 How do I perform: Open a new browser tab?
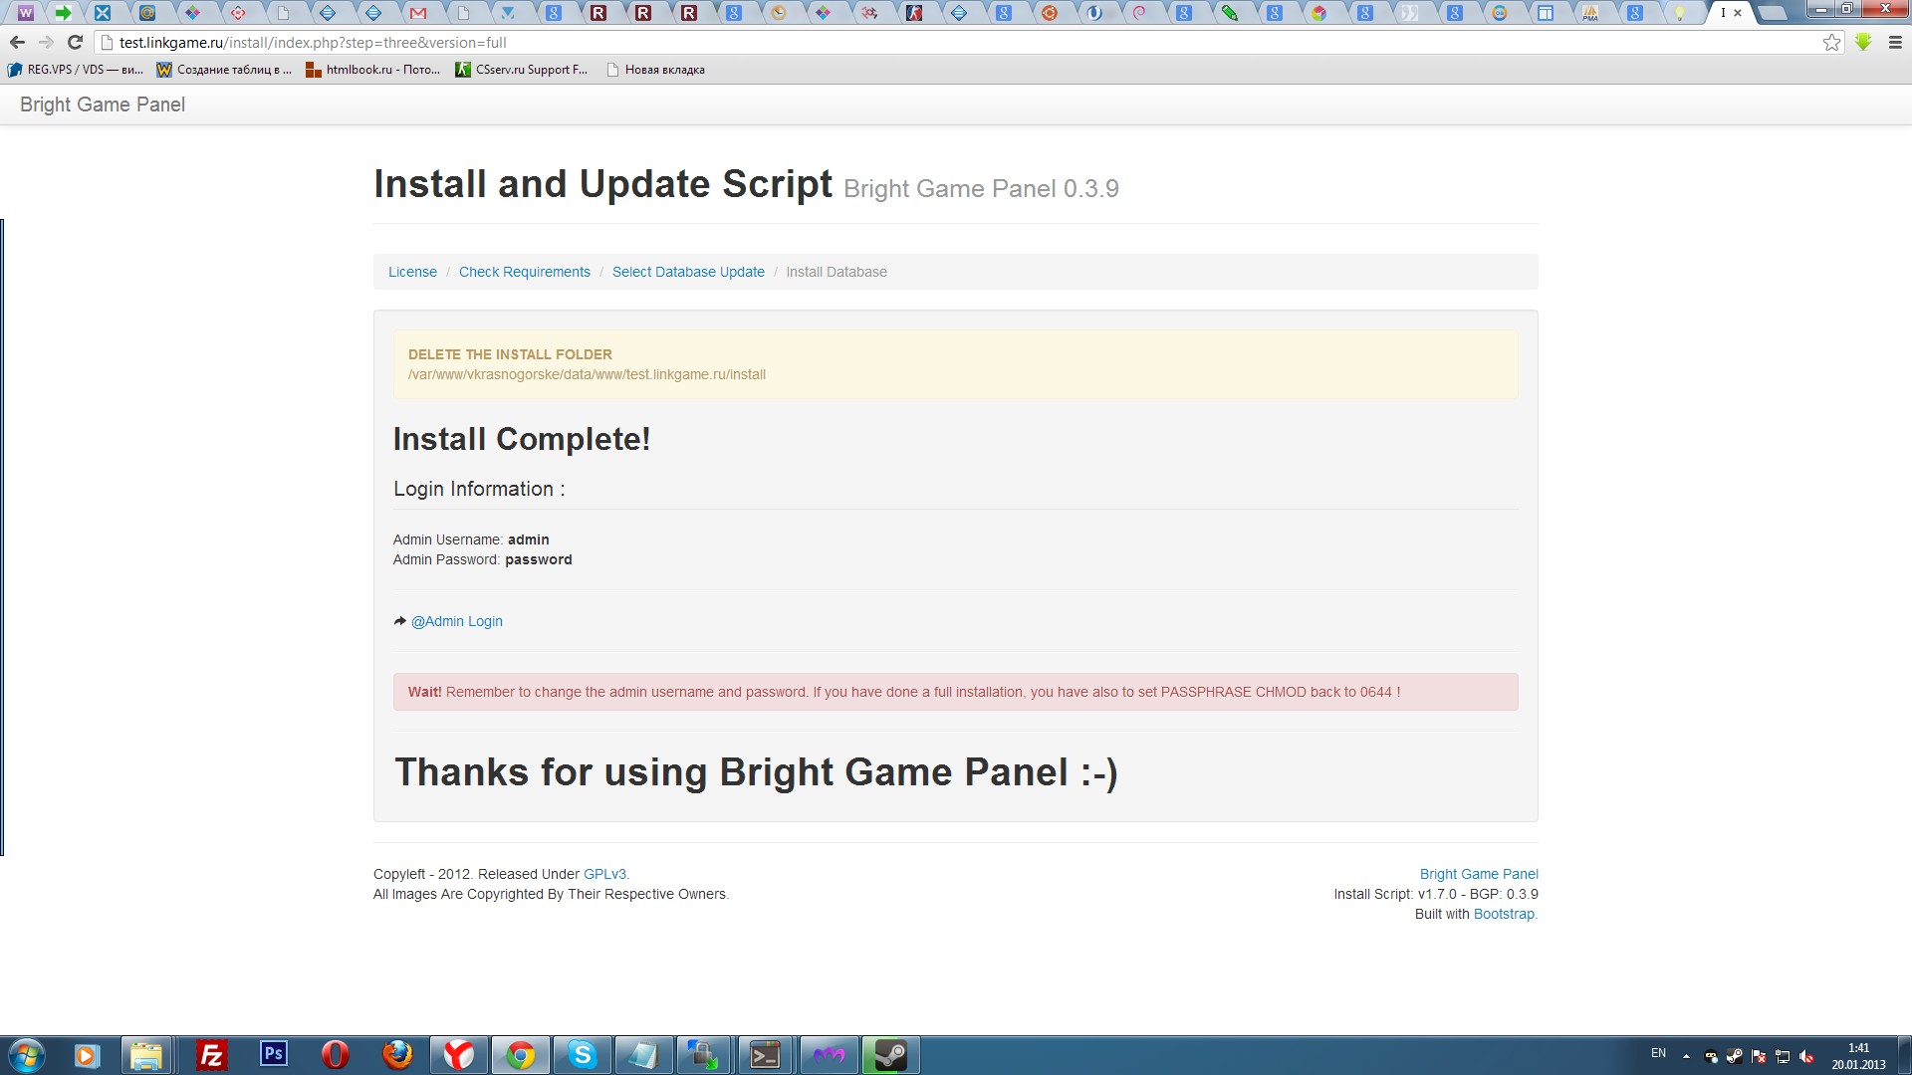(x=1773, y=13)
